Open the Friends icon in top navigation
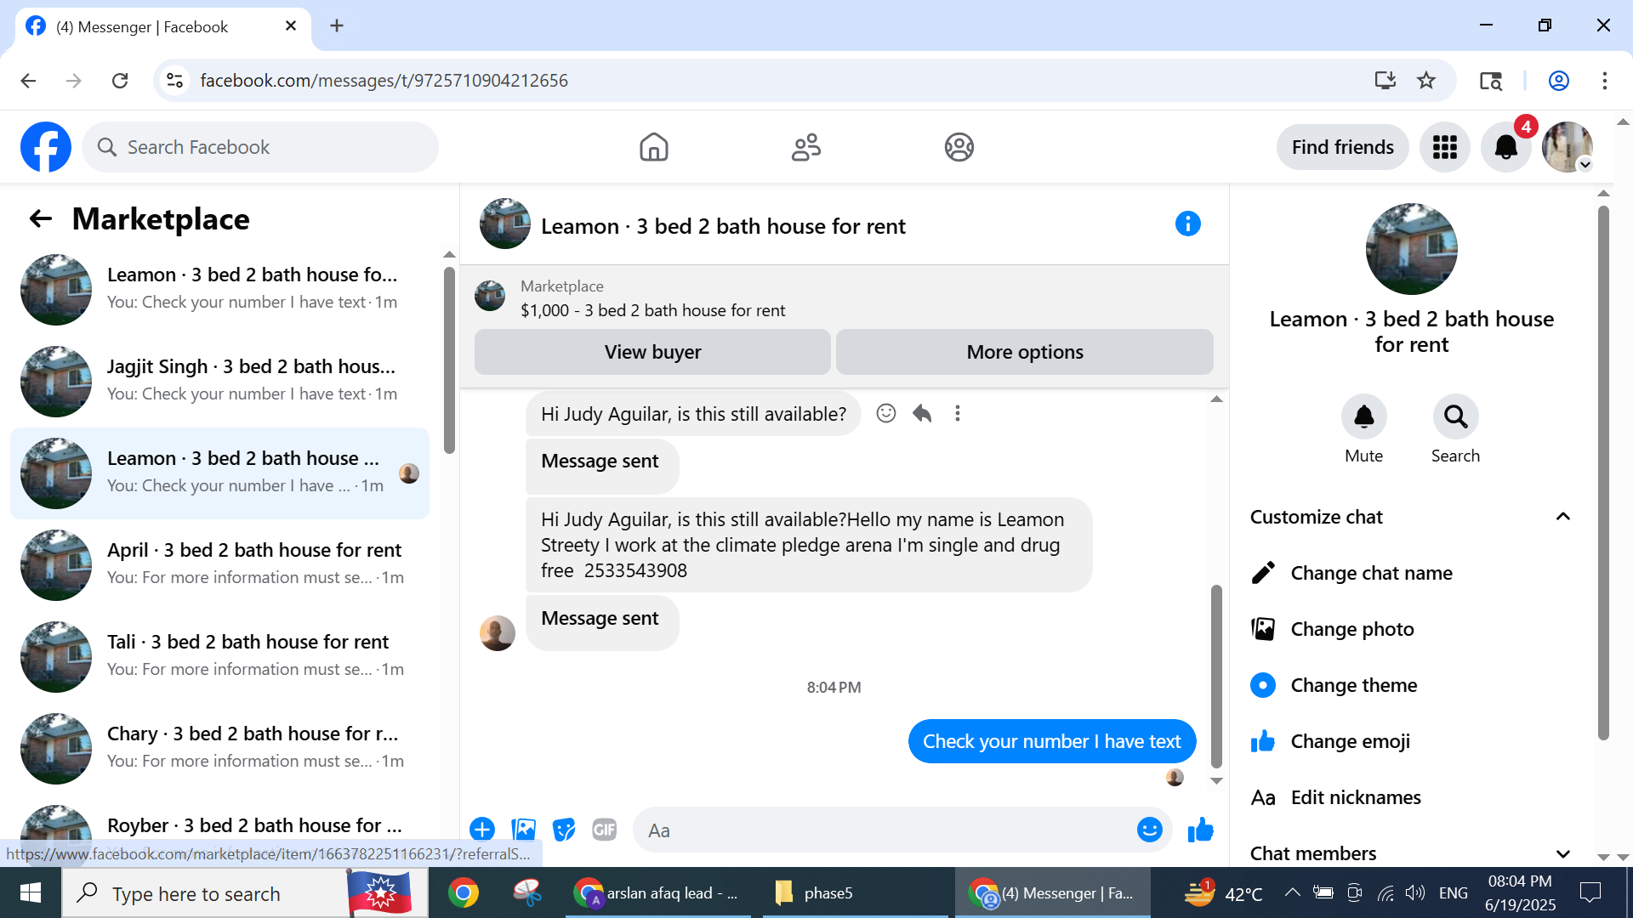This screenshot has height=918, width=1633. click(x=806, y=147)
